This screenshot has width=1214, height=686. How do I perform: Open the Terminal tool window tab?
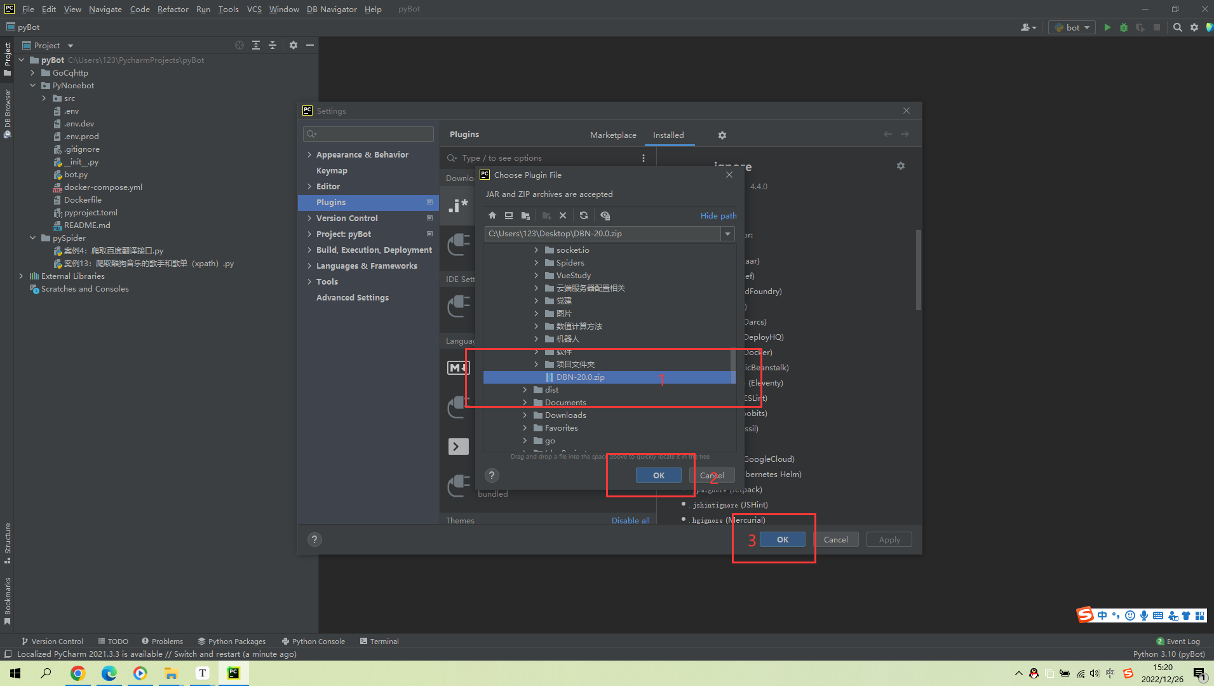379,641
